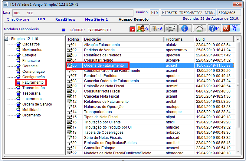Click the Simples 12.1.10 root node icon
246x161 pixels.
tap(7, 39)
